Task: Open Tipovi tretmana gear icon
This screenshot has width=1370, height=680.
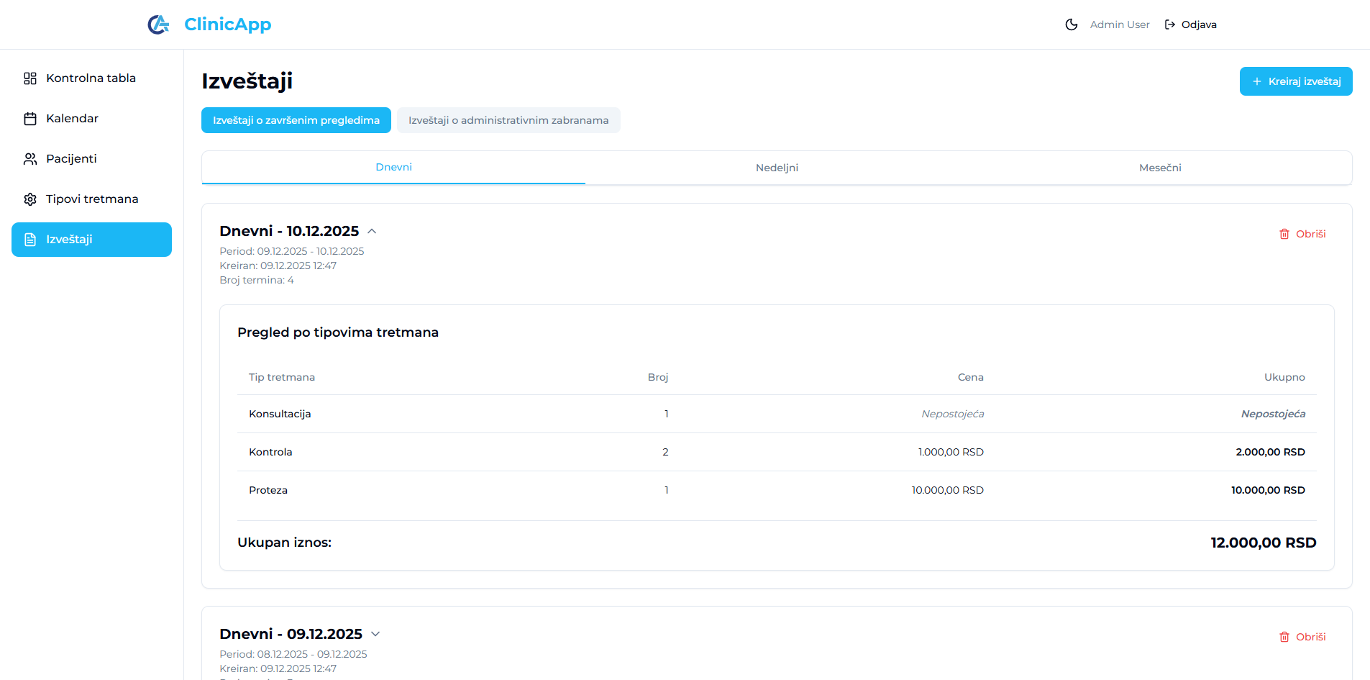Action: (30, 199)
